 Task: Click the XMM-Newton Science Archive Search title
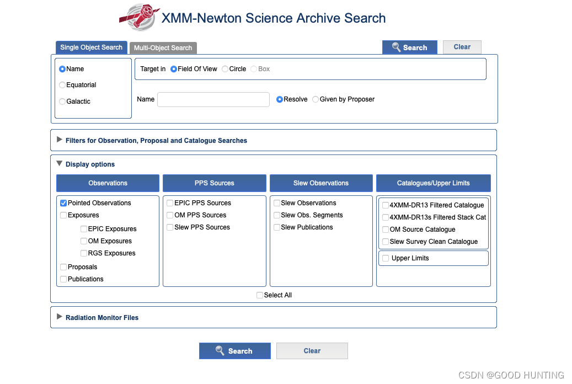click(x=274, y=18)
